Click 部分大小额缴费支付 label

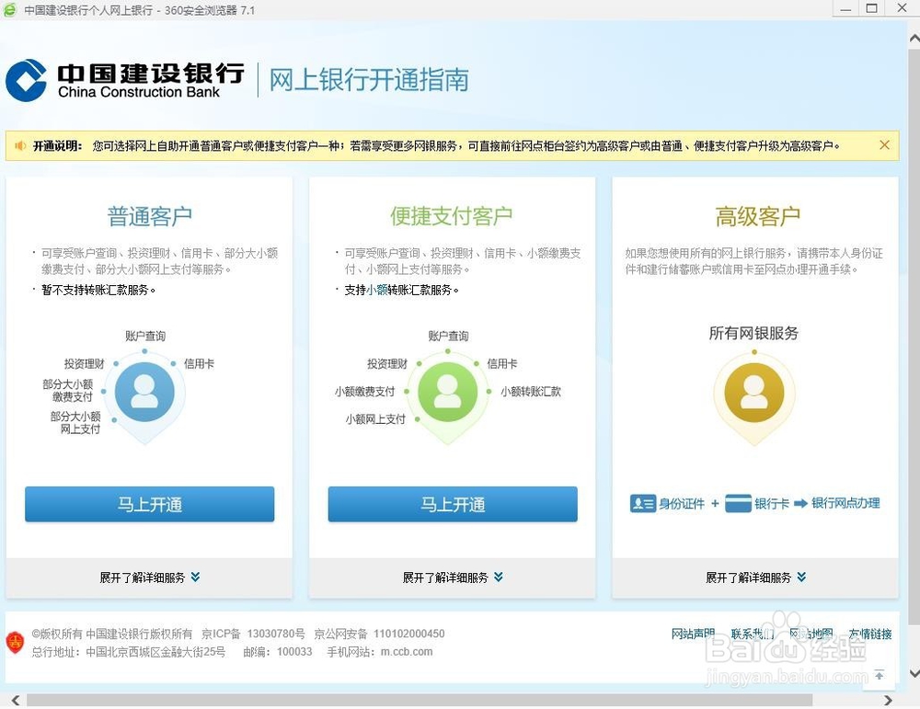(x=68, y=391)
